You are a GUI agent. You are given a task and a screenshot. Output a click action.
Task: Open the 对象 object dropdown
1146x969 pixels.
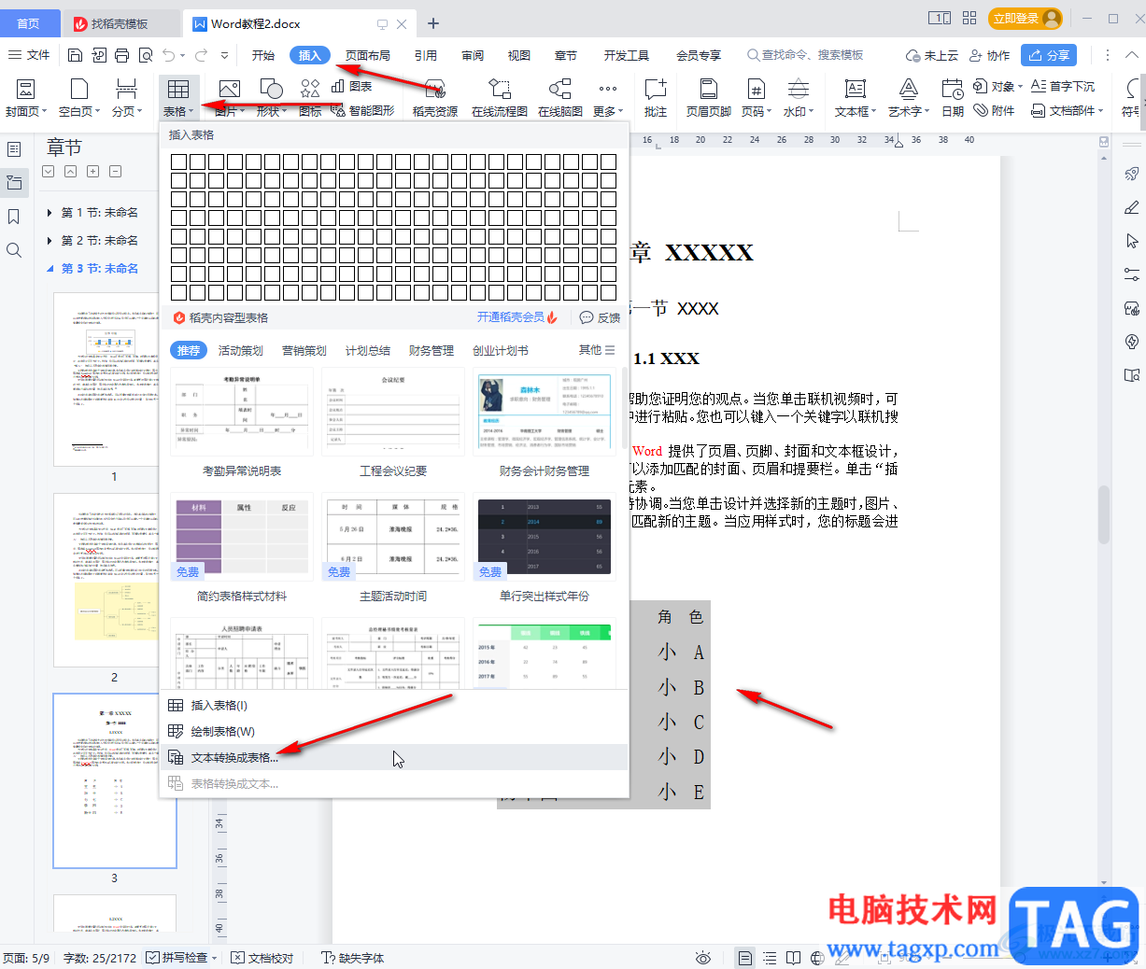(x=999, y=86)
